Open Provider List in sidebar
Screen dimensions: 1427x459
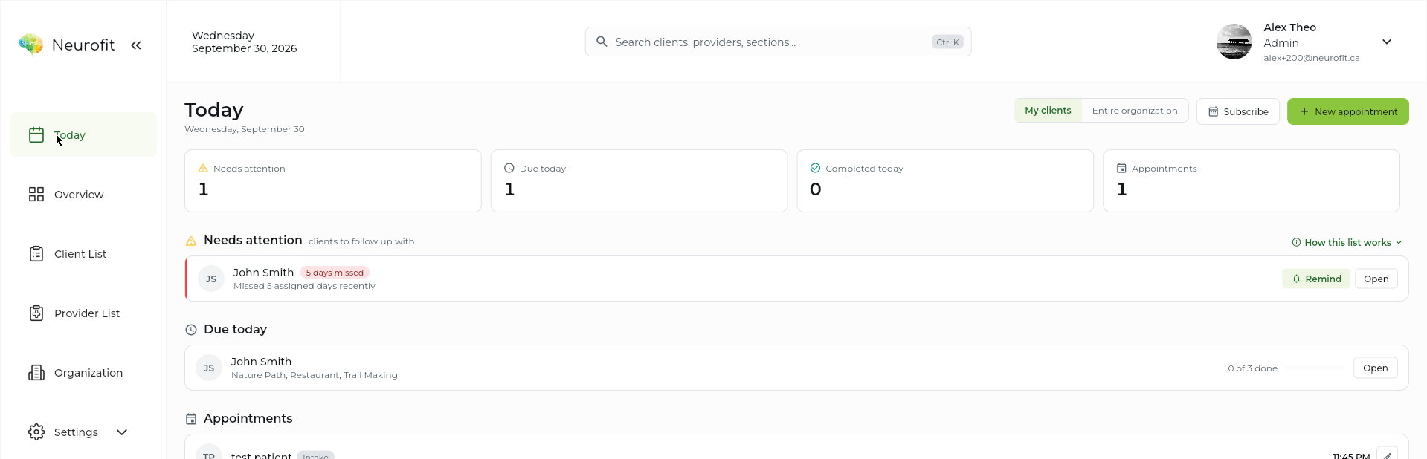(83, 313)
